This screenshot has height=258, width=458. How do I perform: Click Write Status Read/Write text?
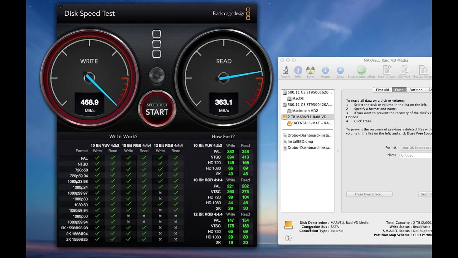point(410,227)
